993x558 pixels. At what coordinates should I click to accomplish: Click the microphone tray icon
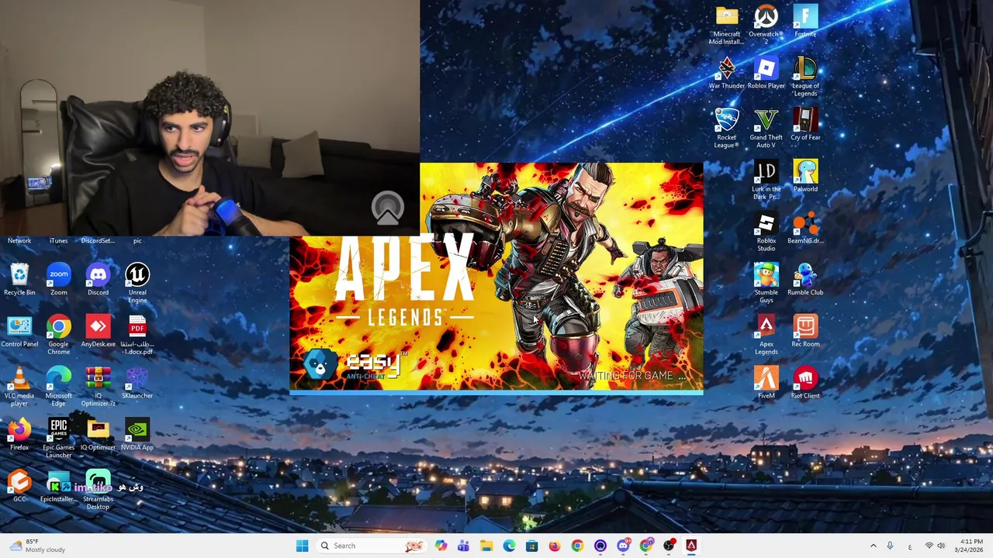pos(890,546)
